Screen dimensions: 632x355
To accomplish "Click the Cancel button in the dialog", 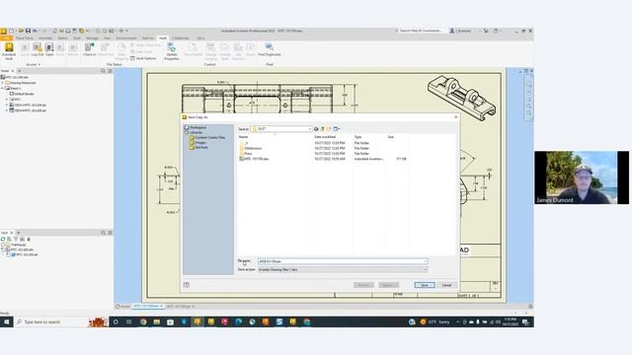I will coord(446,285).
